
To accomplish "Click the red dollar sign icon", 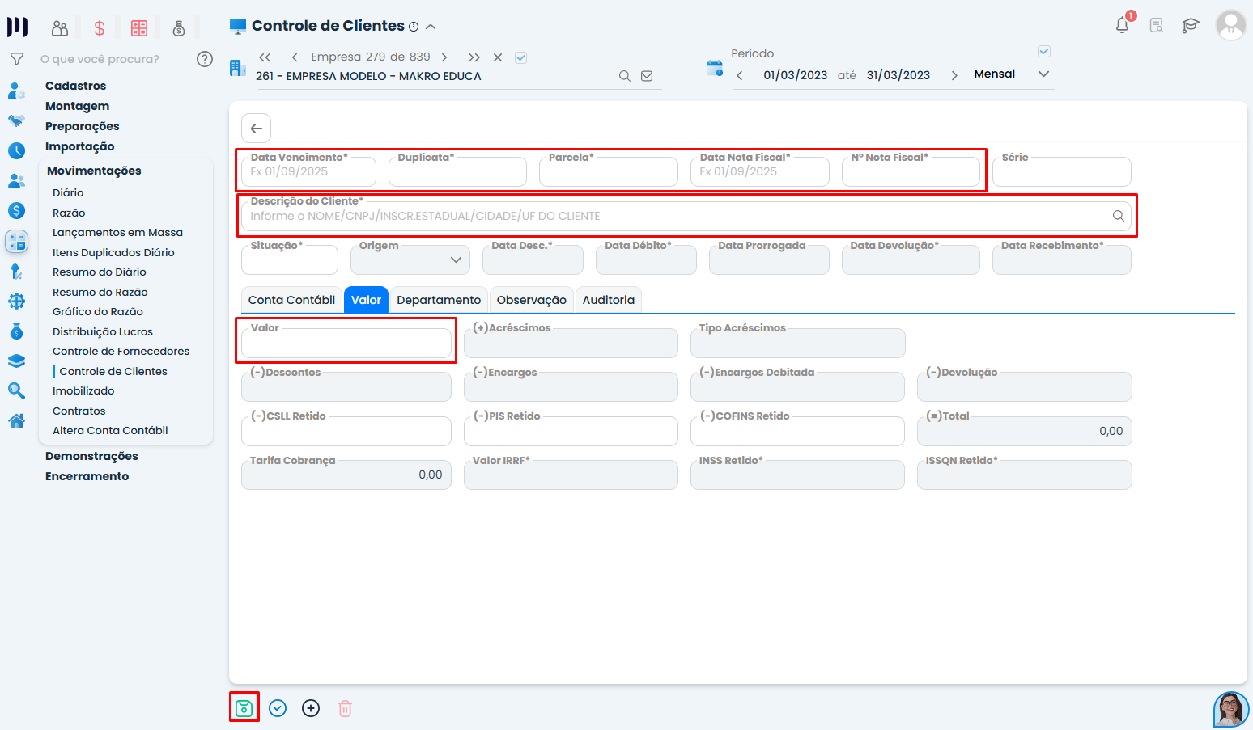I will (x=100, y=28).
